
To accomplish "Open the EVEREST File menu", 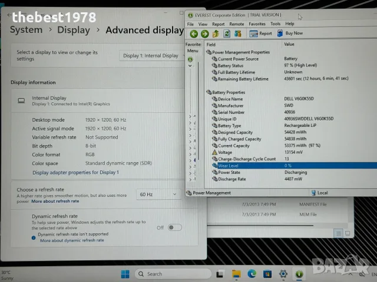I will point(190,24).
